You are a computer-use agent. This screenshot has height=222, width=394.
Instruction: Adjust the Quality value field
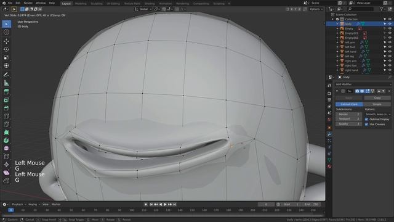(x=348, y=124)
